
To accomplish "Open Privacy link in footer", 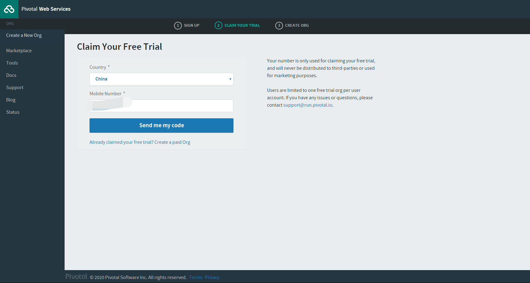I will tap(212, 277).
